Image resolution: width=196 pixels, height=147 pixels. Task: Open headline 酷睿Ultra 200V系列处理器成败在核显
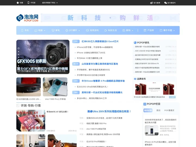coord(109,111)
